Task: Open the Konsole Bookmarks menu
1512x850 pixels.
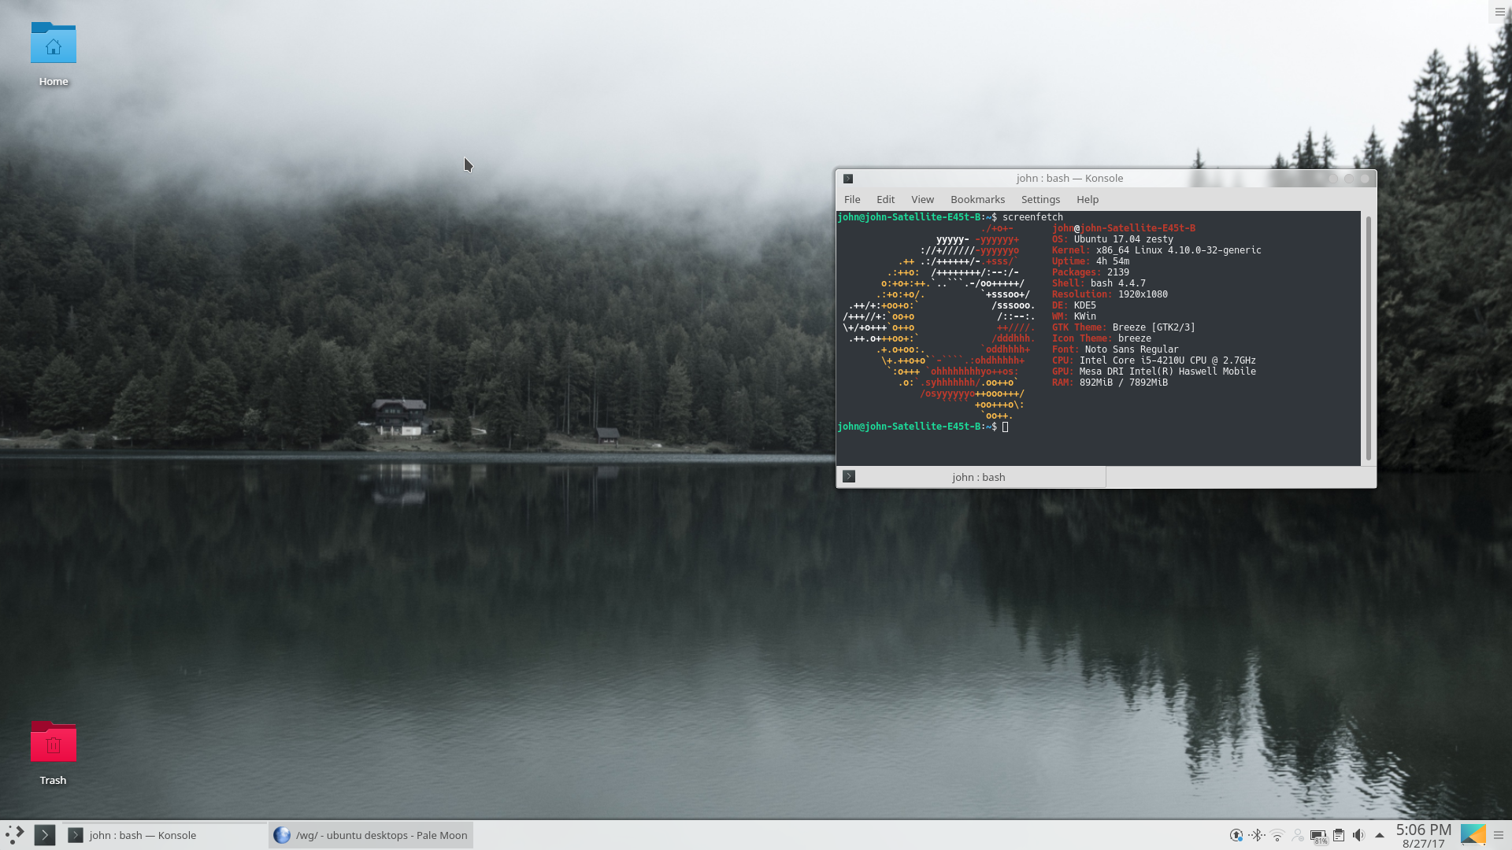Action: click(977, 200)
